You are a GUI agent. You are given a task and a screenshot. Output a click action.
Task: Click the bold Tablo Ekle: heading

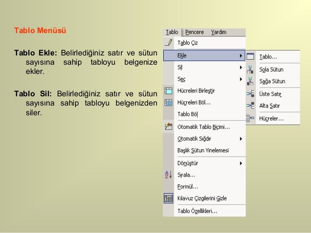(x=36, y=53)
